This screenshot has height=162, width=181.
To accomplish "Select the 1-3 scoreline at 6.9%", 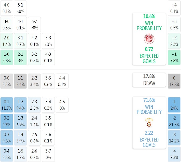I will 20,121.
